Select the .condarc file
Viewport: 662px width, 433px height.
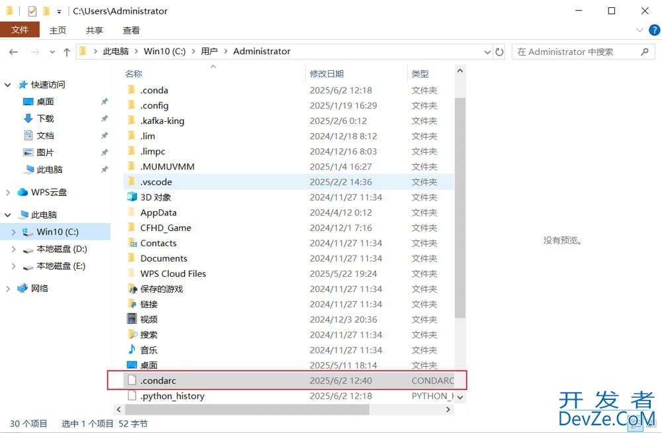[x=158, y=381]
